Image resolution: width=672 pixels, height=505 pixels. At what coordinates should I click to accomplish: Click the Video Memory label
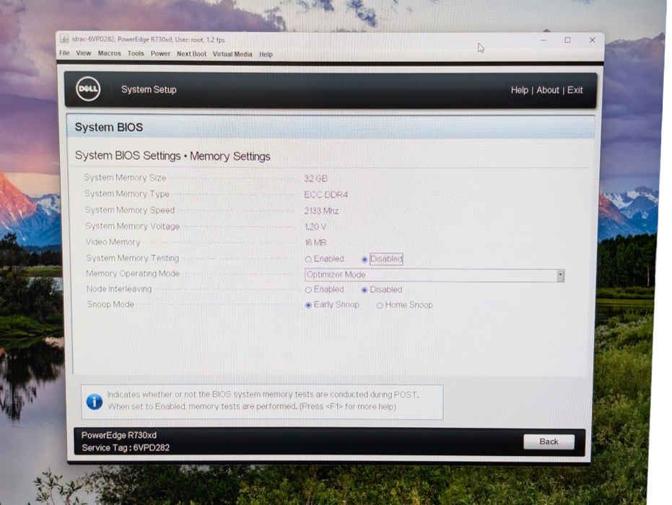[x=113, y=242]
